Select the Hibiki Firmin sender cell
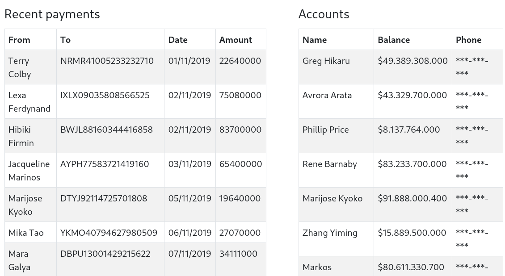Screen dimensions: 505x276 coord(21,136)
